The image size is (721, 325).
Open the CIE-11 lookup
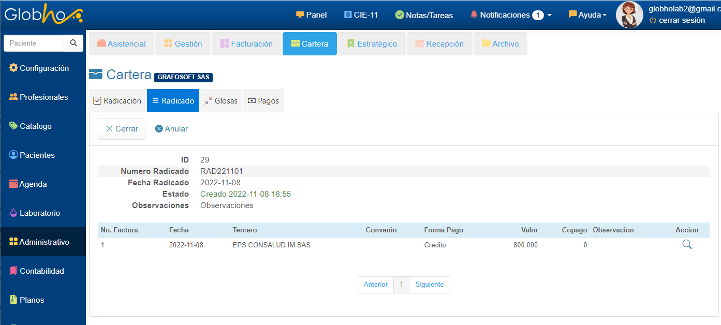coord(361,15)
